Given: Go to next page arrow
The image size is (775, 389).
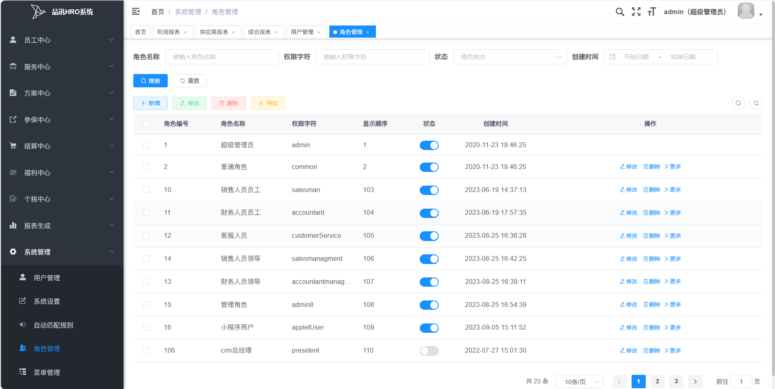Looking at the screenshot, I should [696, 381].
